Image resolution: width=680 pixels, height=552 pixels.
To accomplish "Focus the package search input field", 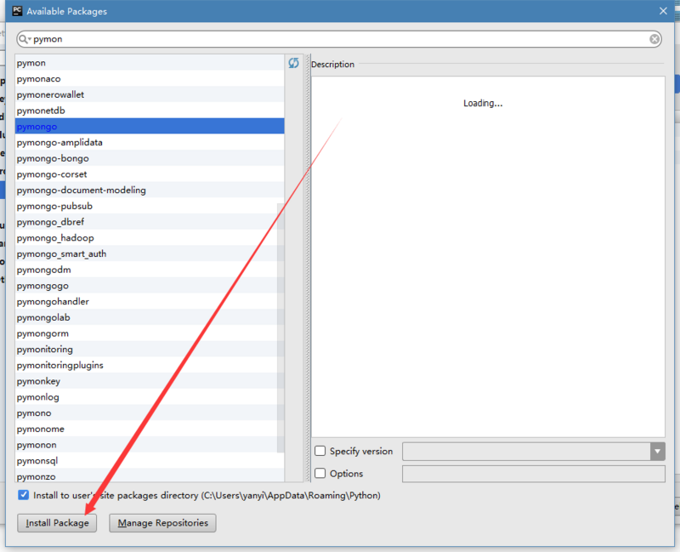I will pos(339,39).
